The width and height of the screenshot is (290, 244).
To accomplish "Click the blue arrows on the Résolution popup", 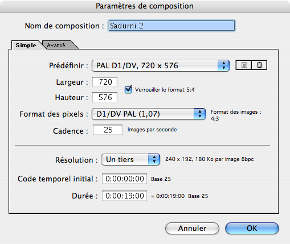I will click(154, 159).
